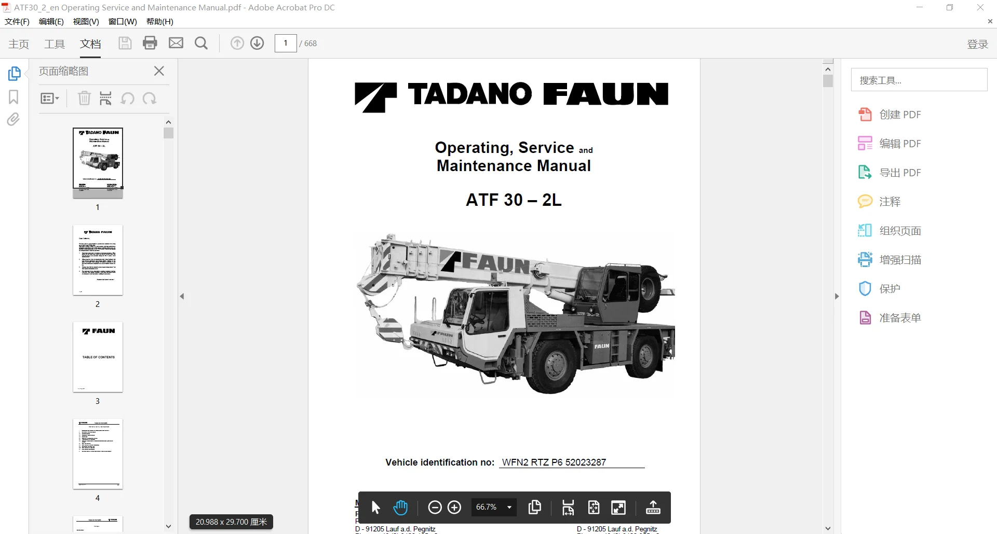Select page 3 Table of Contents thumbnail
The image size is (997, 534).
pyautogui.click(x=98, y=357)
